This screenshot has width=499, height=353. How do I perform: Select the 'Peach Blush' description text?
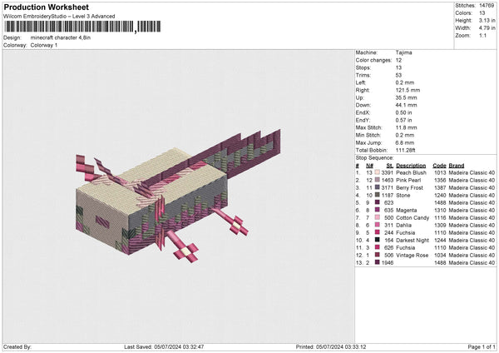click(411, 172)
